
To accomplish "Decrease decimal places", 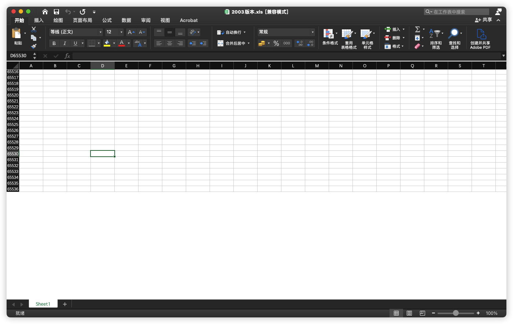I will (310, 43).
